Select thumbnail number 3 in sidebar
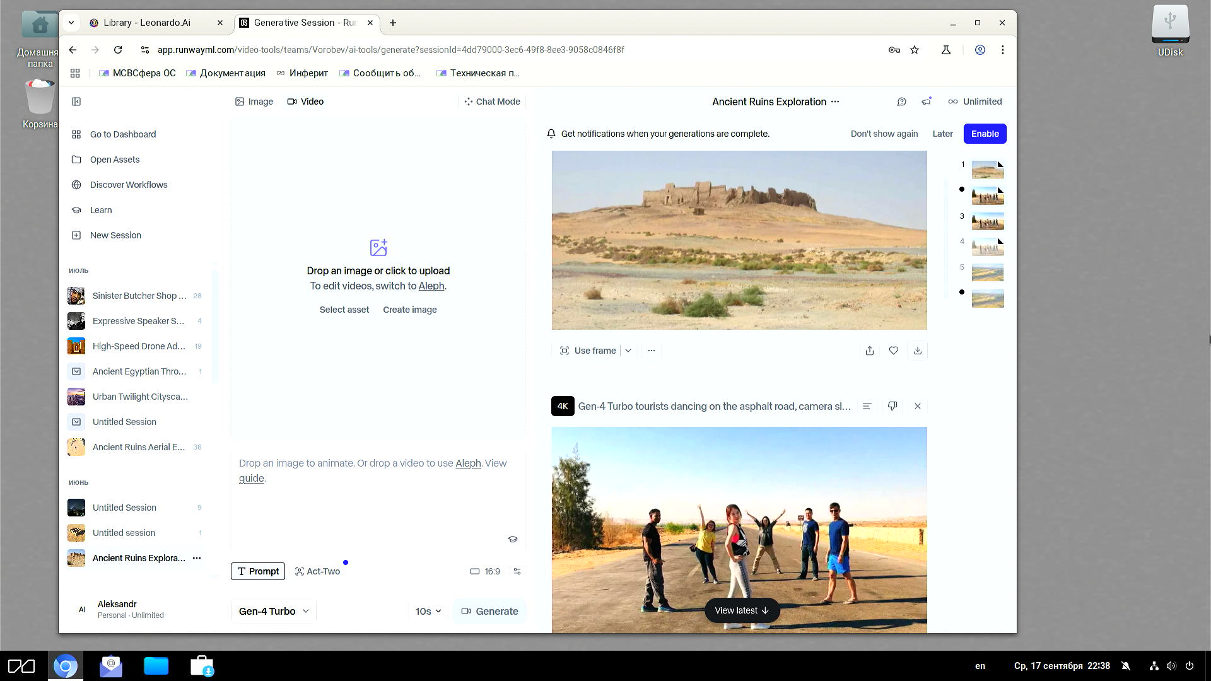 (x=987, y=221)
